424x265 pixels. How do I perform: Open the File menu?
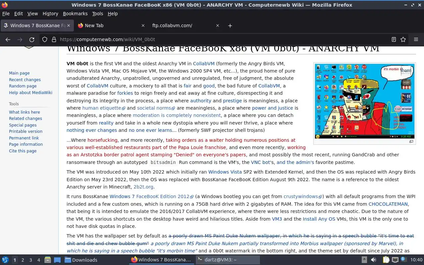coord(6,14)
